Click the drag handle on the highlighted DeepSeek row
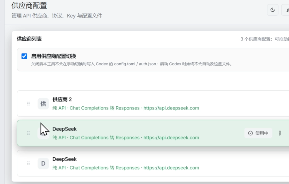The height and width of the screenshot is (184, 289). [x=28, y=133]
